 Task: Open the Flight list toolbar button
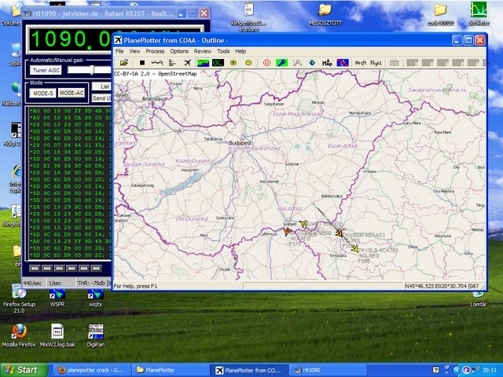click(376, 63)
